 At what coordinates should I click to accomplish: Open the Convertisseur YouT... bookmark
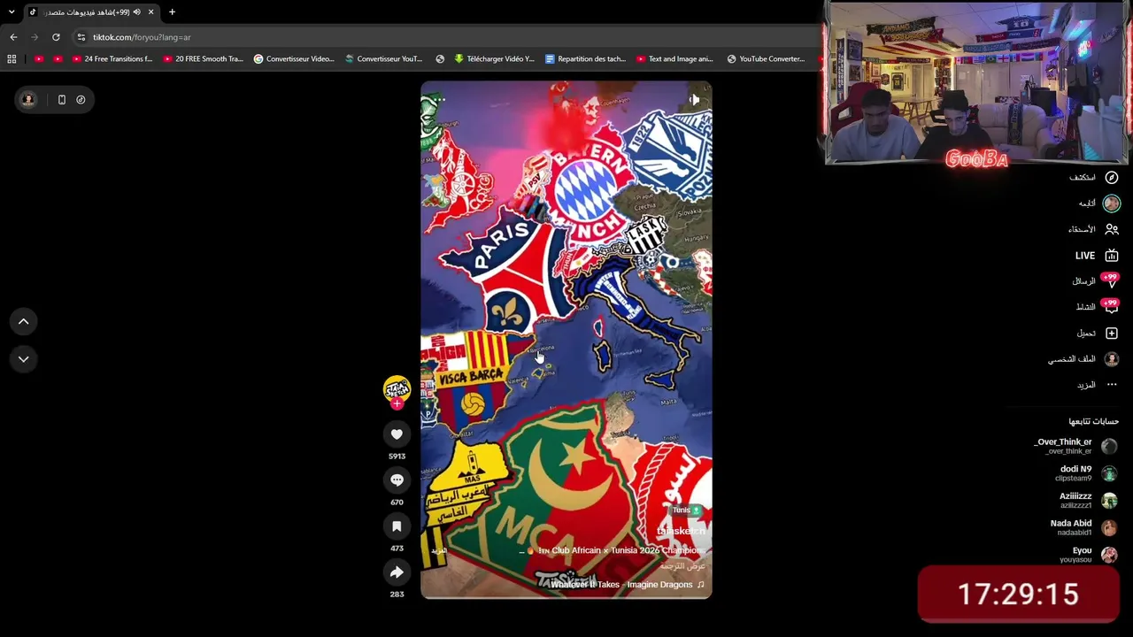point(383,59)
